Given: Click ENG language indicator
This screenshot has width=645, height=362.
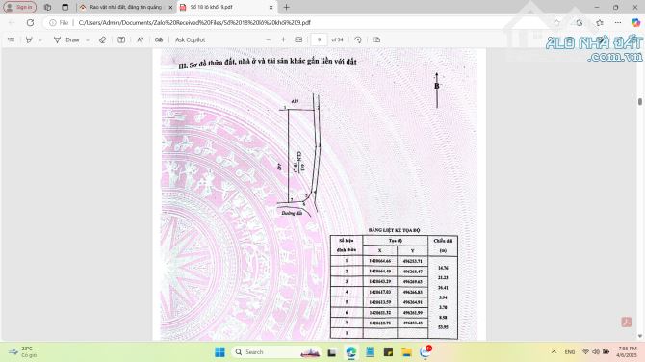Looking at the screenshot, I should pyautogui.click(x=570, y=352).
